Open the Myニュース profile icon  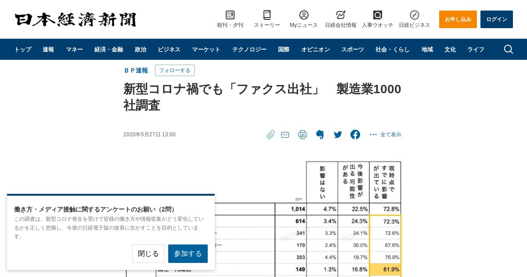[304, 15]
